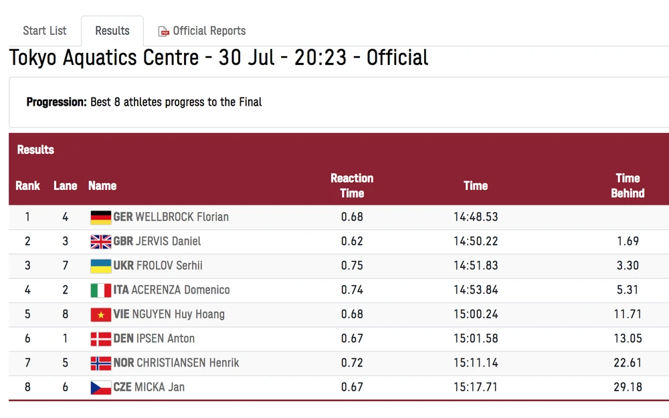Click the Time Behind column header
The image size is (669, 418).
(x=628, y=186)
